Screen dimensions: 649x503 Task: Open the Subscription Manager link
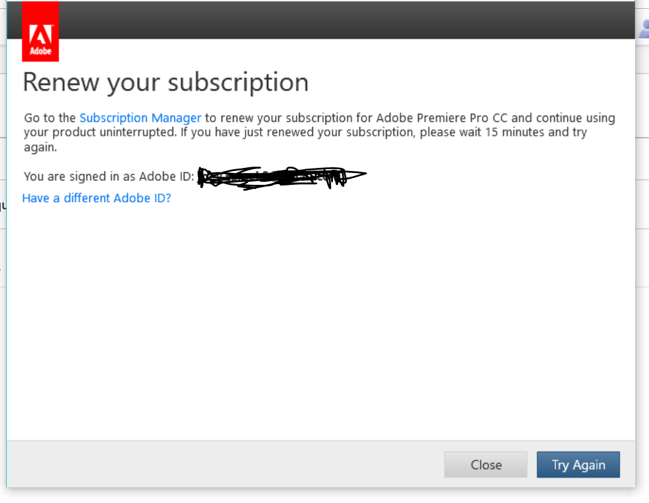pos(140,118)
